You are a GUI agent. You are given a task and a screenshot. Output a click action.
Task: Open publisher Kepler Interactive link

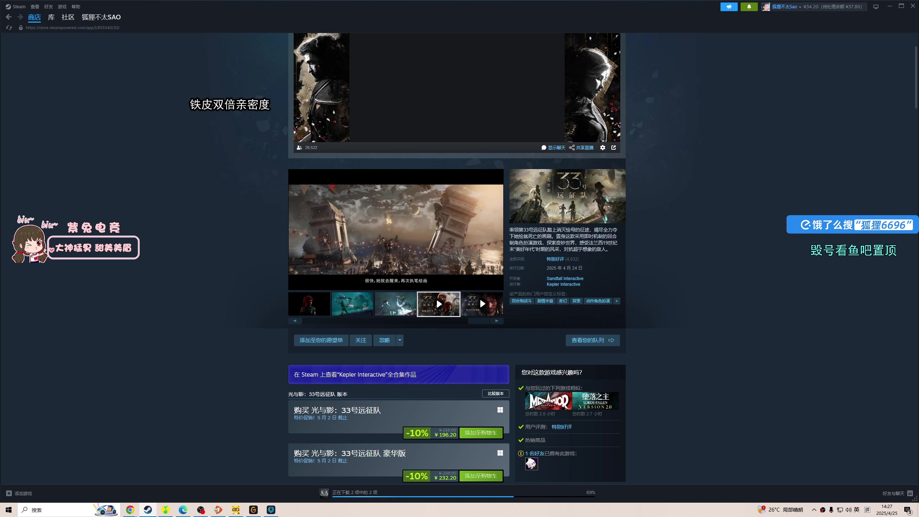click(563, 284)
